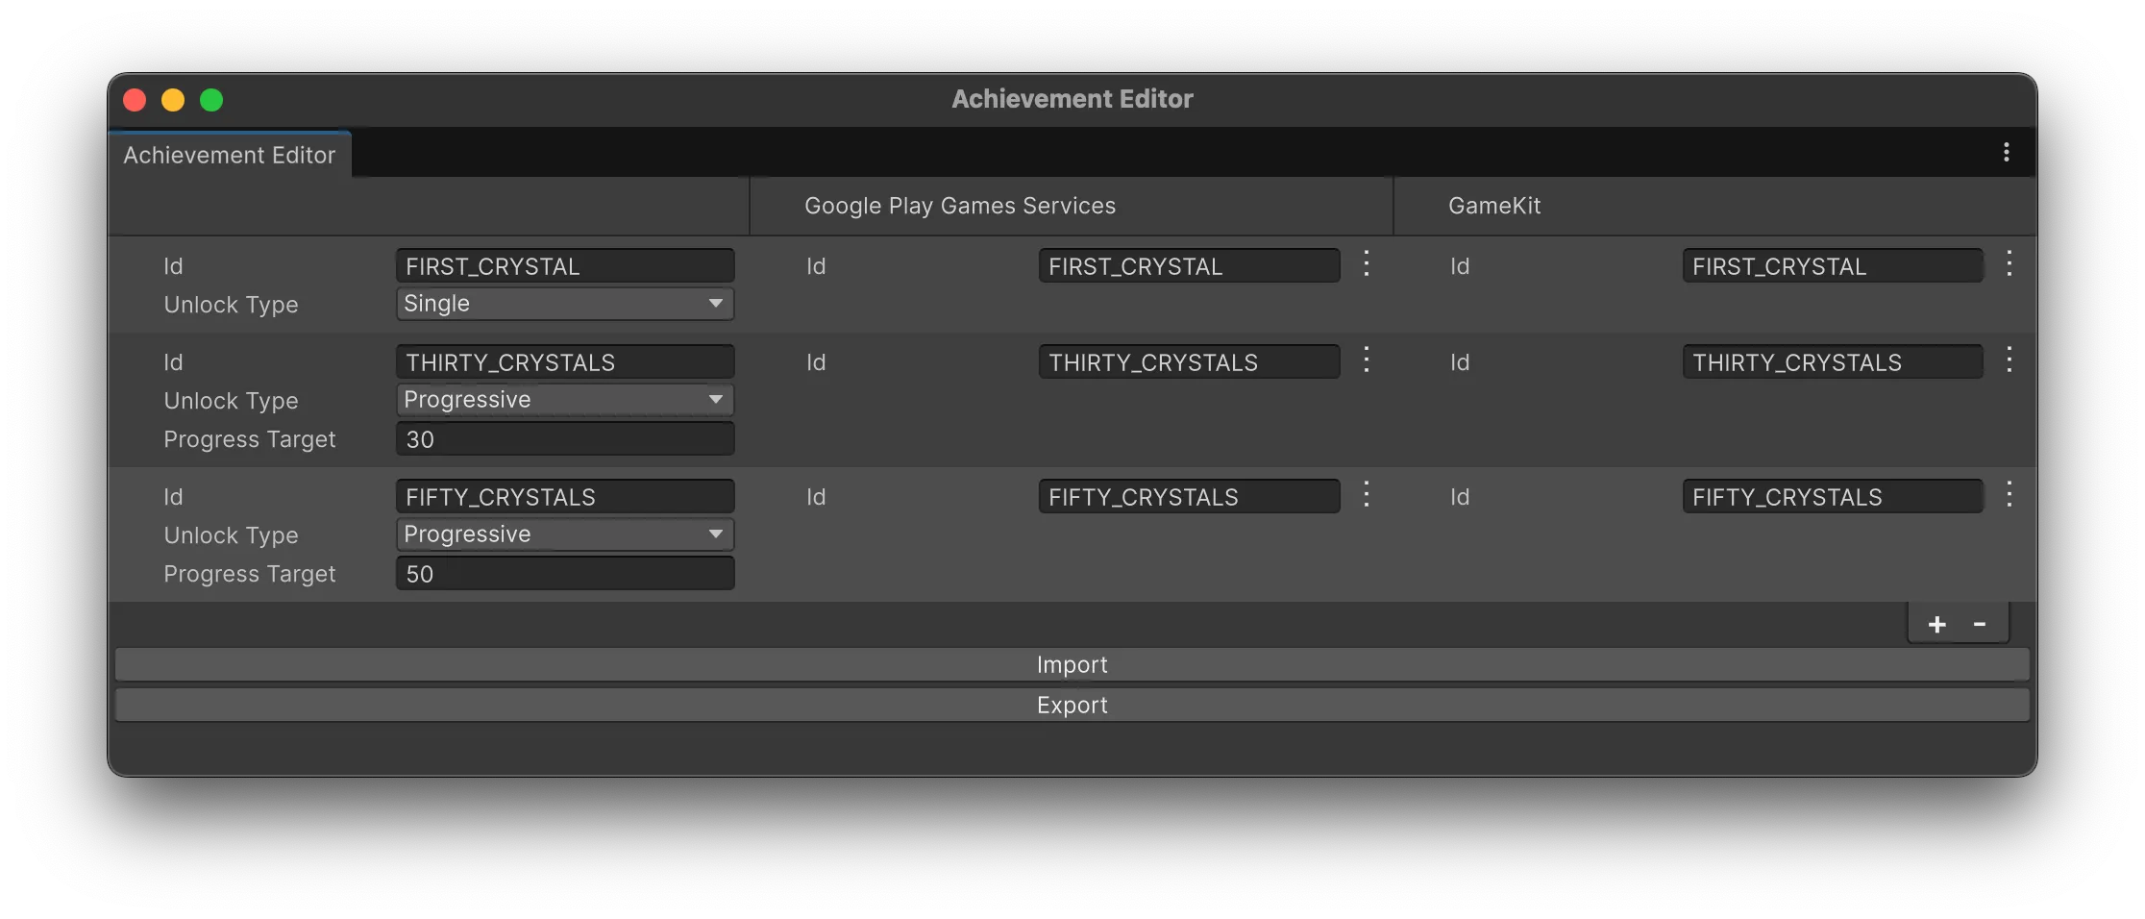Open options menu for THIRTY_CRYSTALS GameKit entry

coord(2009,360)
